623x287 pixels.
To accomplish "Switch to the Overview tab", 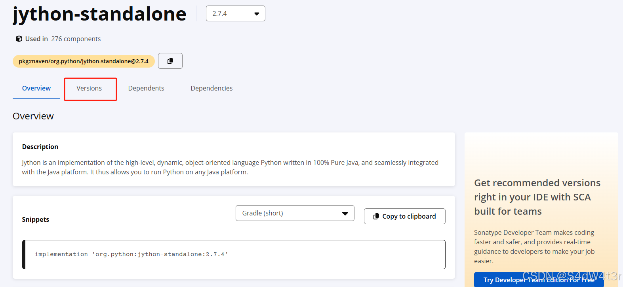I will pyautogui.click(x=36, y=88).
